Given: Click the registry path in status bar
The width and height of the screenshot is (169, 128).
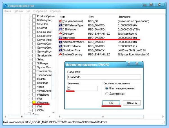Looking at the screenshot, I should (x=55, y=122).
